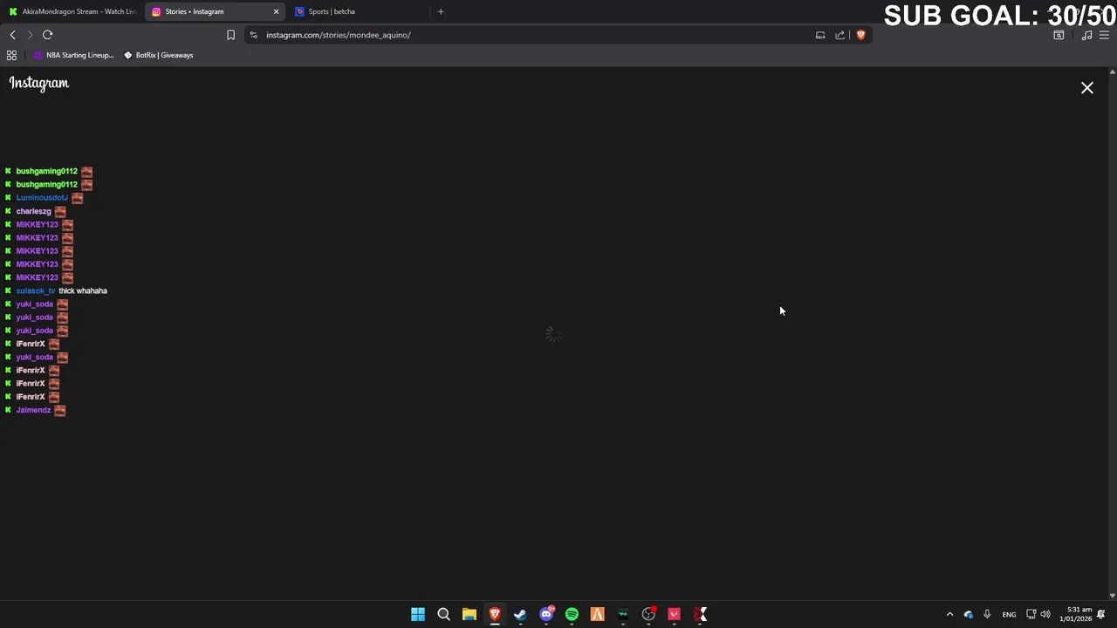
Task: Open OBS Studio from taskbar
Action: (648, 614)
